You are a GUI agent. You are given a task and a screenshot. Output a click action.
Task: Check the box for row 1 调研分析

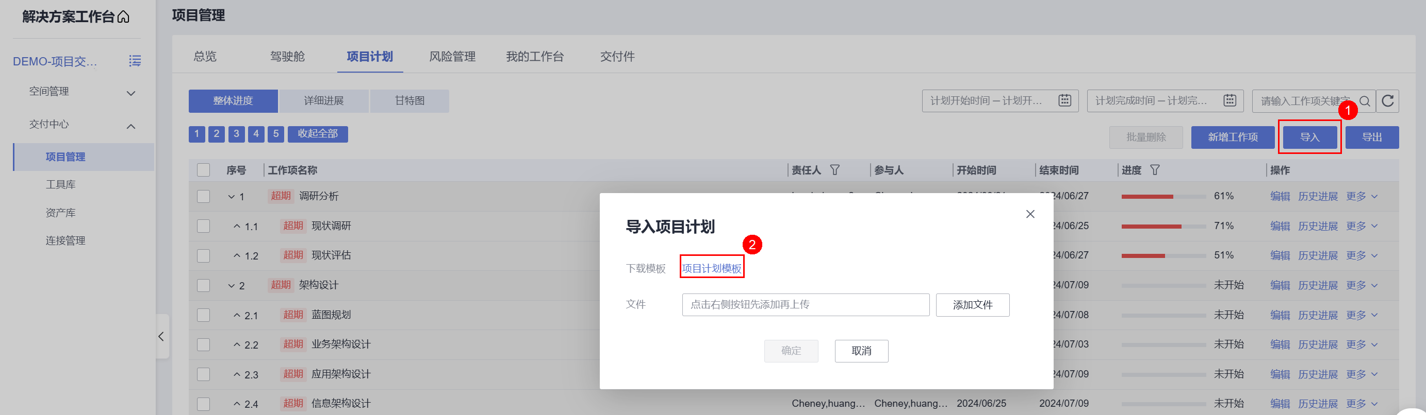(x=204, y=196)
